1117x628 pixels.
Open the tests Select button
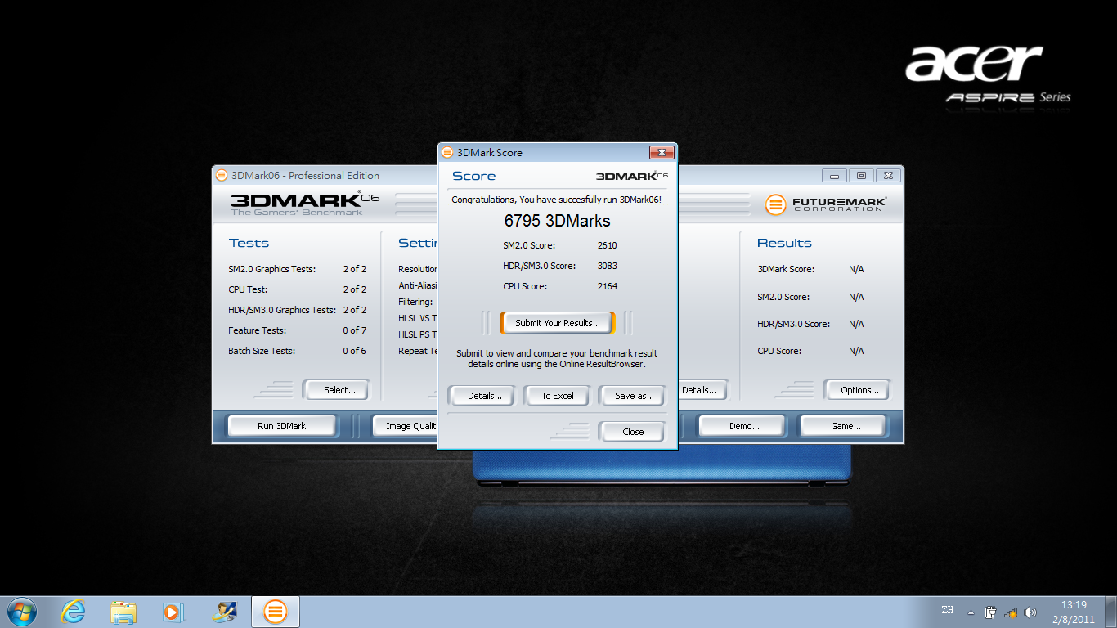[x=339, y=390]
